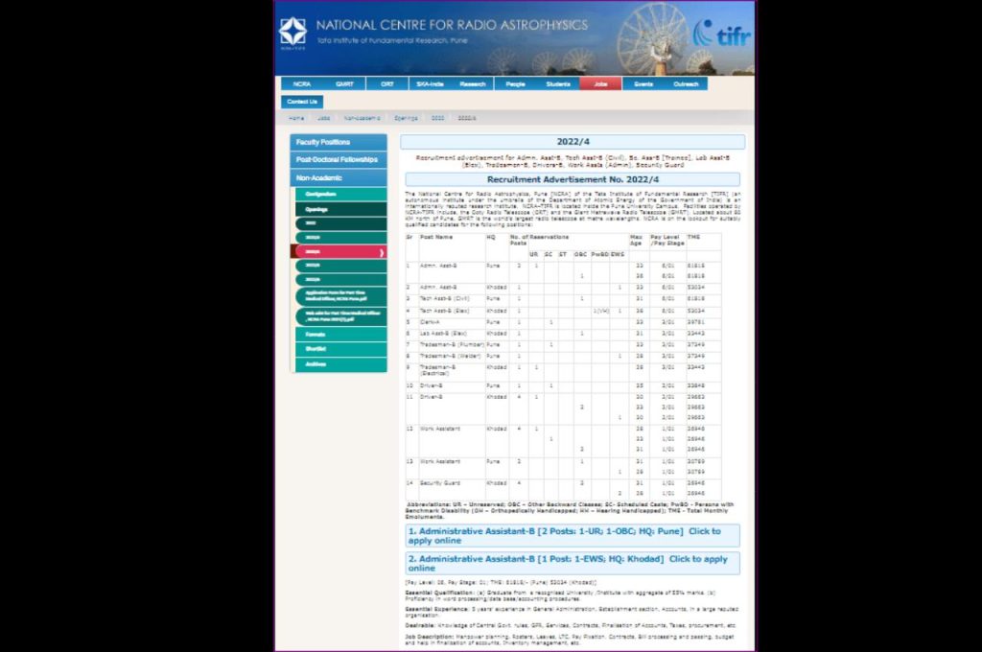Open the Openings sidebar item
Viewport: 982px width, 652px height.
(338, 210)
